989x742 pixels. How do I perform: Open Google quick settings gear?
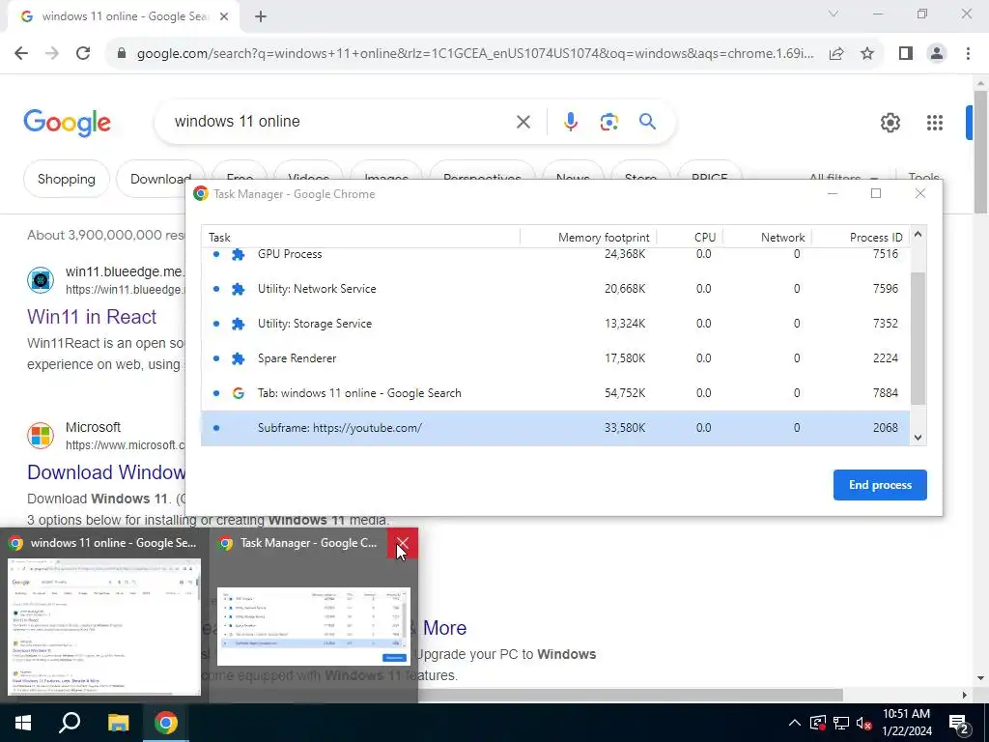tap(890, 123)
